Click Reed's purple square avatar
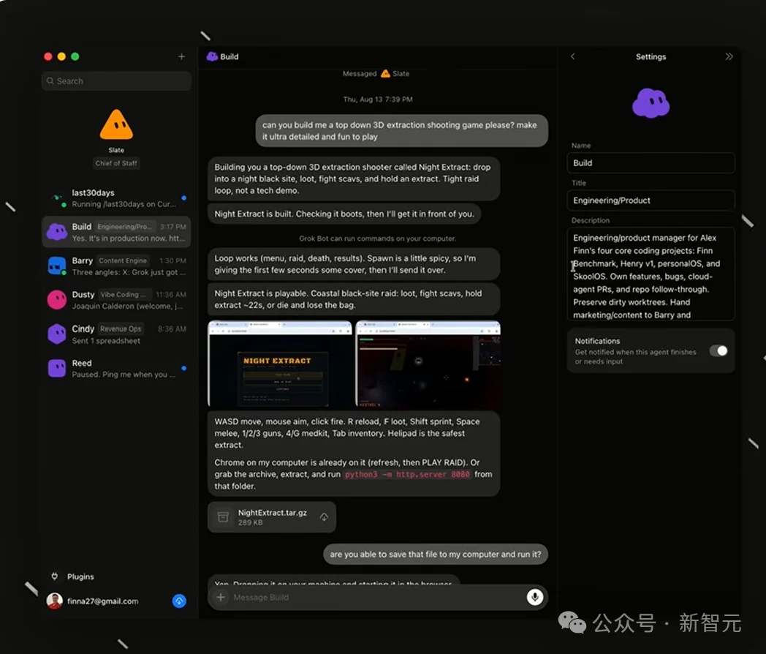 [x=57, y=368]
